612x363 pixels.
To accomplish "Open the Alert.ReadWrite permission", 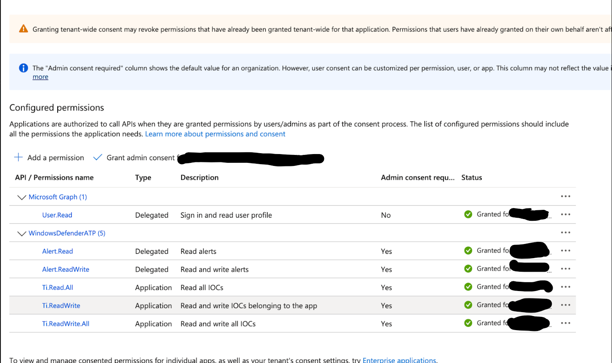I will (66, 269).
